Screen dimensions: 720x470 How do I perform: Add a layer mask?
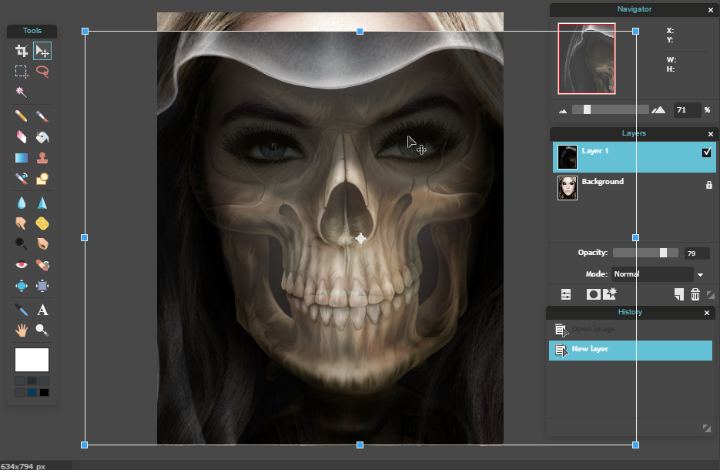[593, 294]
